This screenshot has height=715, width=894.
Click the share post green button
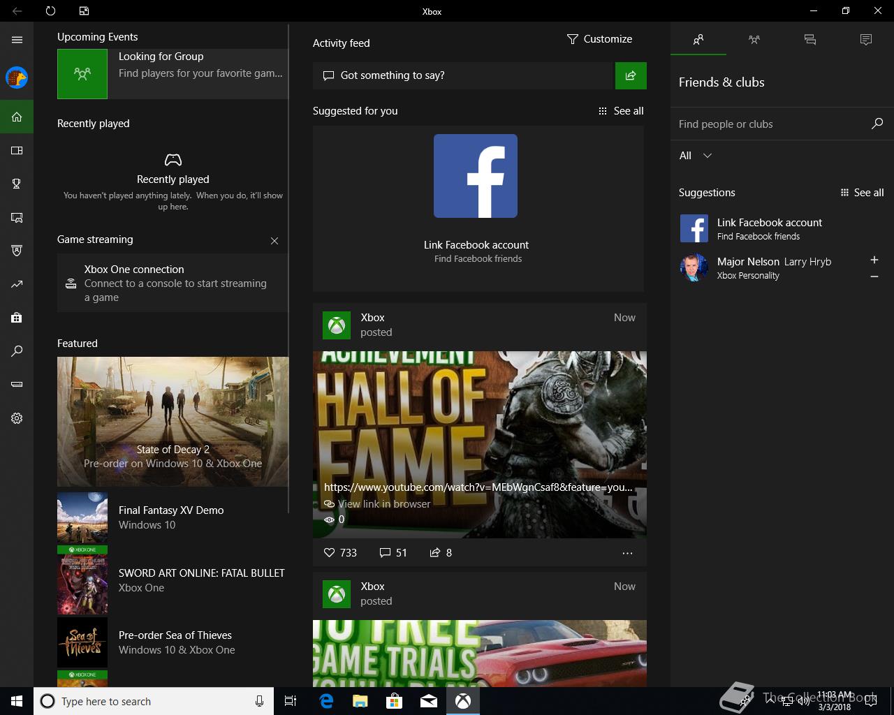tap(631, 75)
